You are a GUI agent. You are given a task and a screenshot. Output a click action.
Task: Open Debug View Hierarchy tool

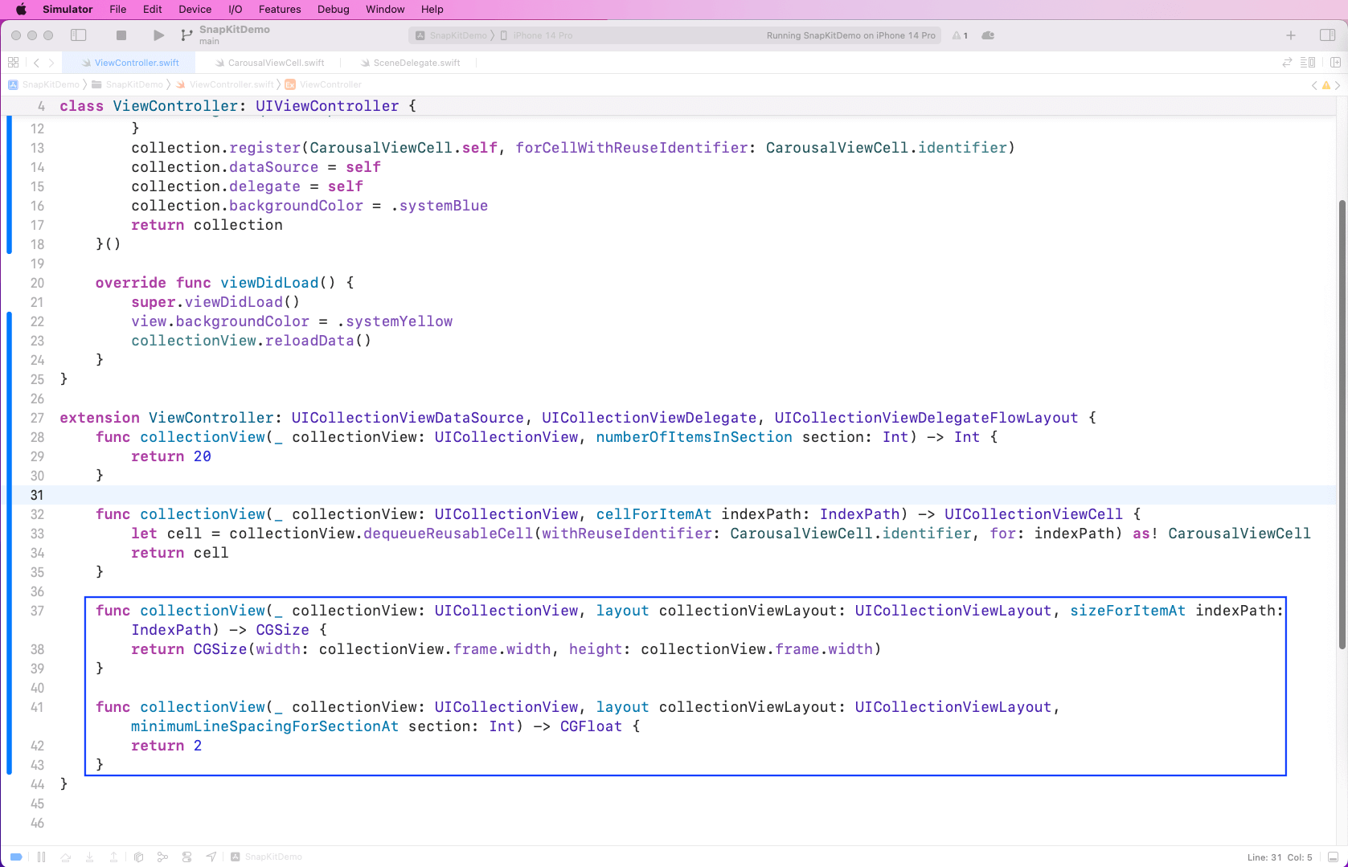pyautogui.click(x=138, y=857)
